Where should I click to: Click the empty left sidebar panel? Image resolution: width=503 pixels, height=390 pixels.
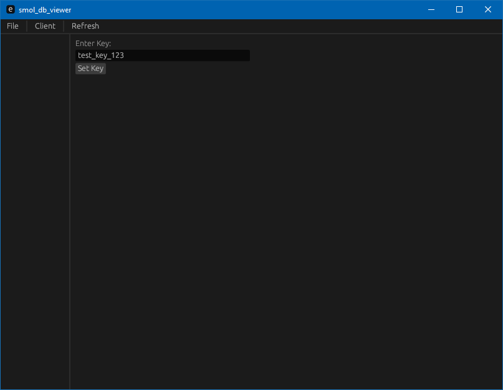(x=35, y=211)
